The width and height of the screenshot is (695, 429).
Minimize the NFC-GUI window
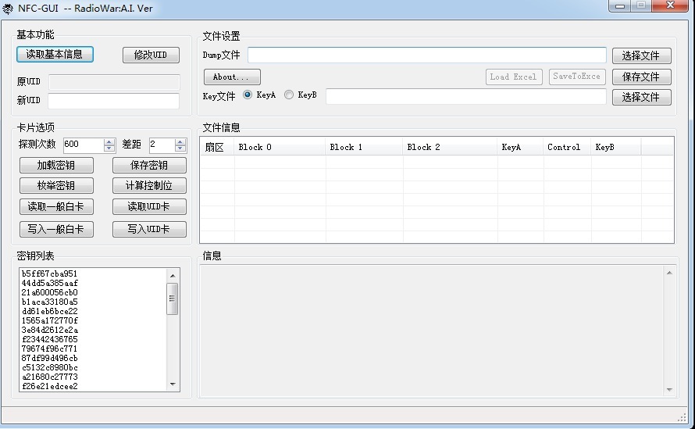pos(620,6)
